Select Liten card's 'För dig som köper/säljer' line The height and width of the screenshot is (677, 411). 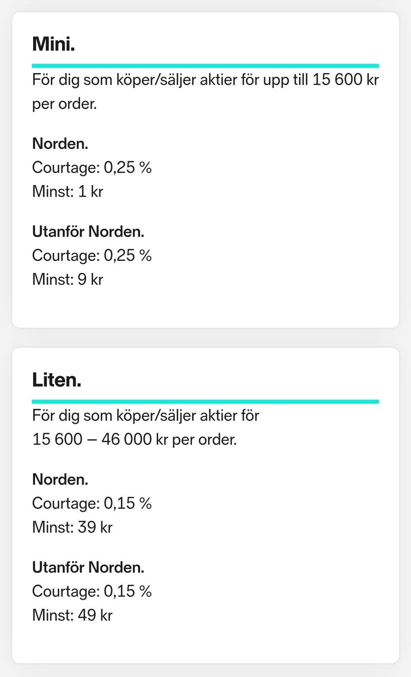coord(146,416)
